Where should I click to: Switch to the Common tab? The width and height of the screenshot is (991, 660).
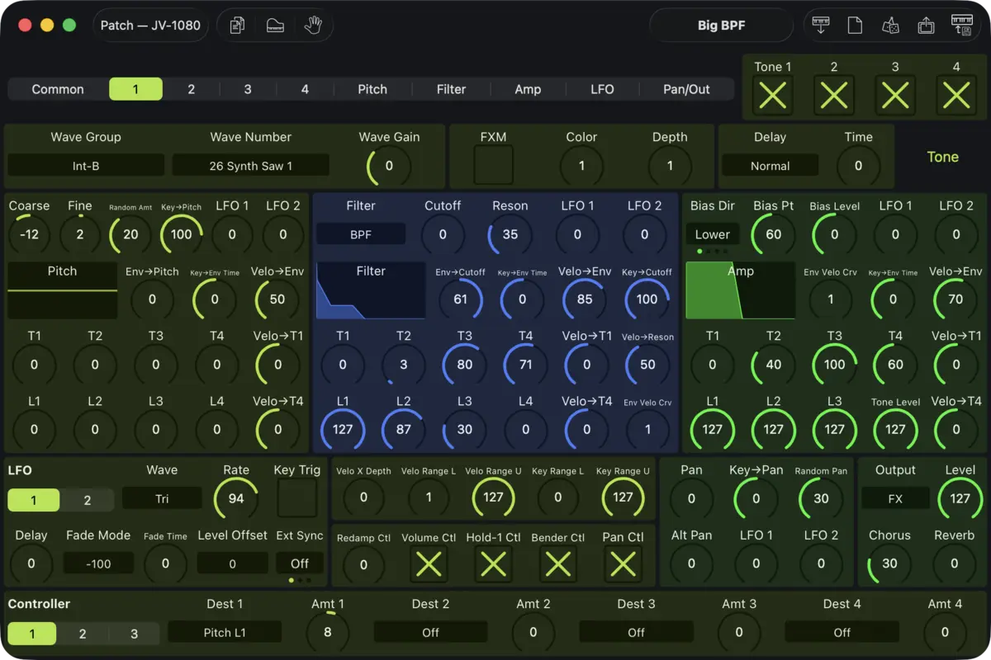pyautogui.click(x=58, y=89)
